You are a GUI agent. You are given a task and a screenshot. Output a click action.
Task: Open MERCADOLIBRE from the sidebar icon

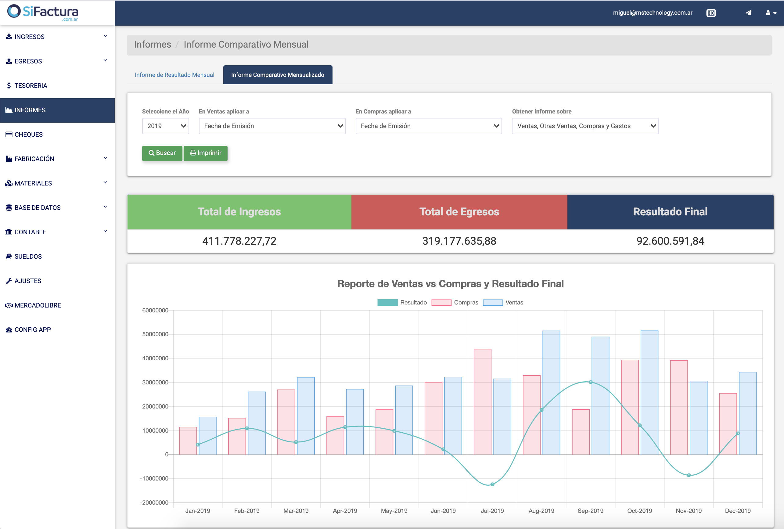[9, 305]
